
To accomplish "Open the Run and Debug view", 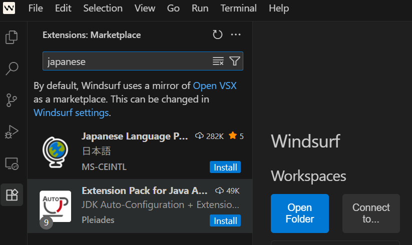I will 12,131.
